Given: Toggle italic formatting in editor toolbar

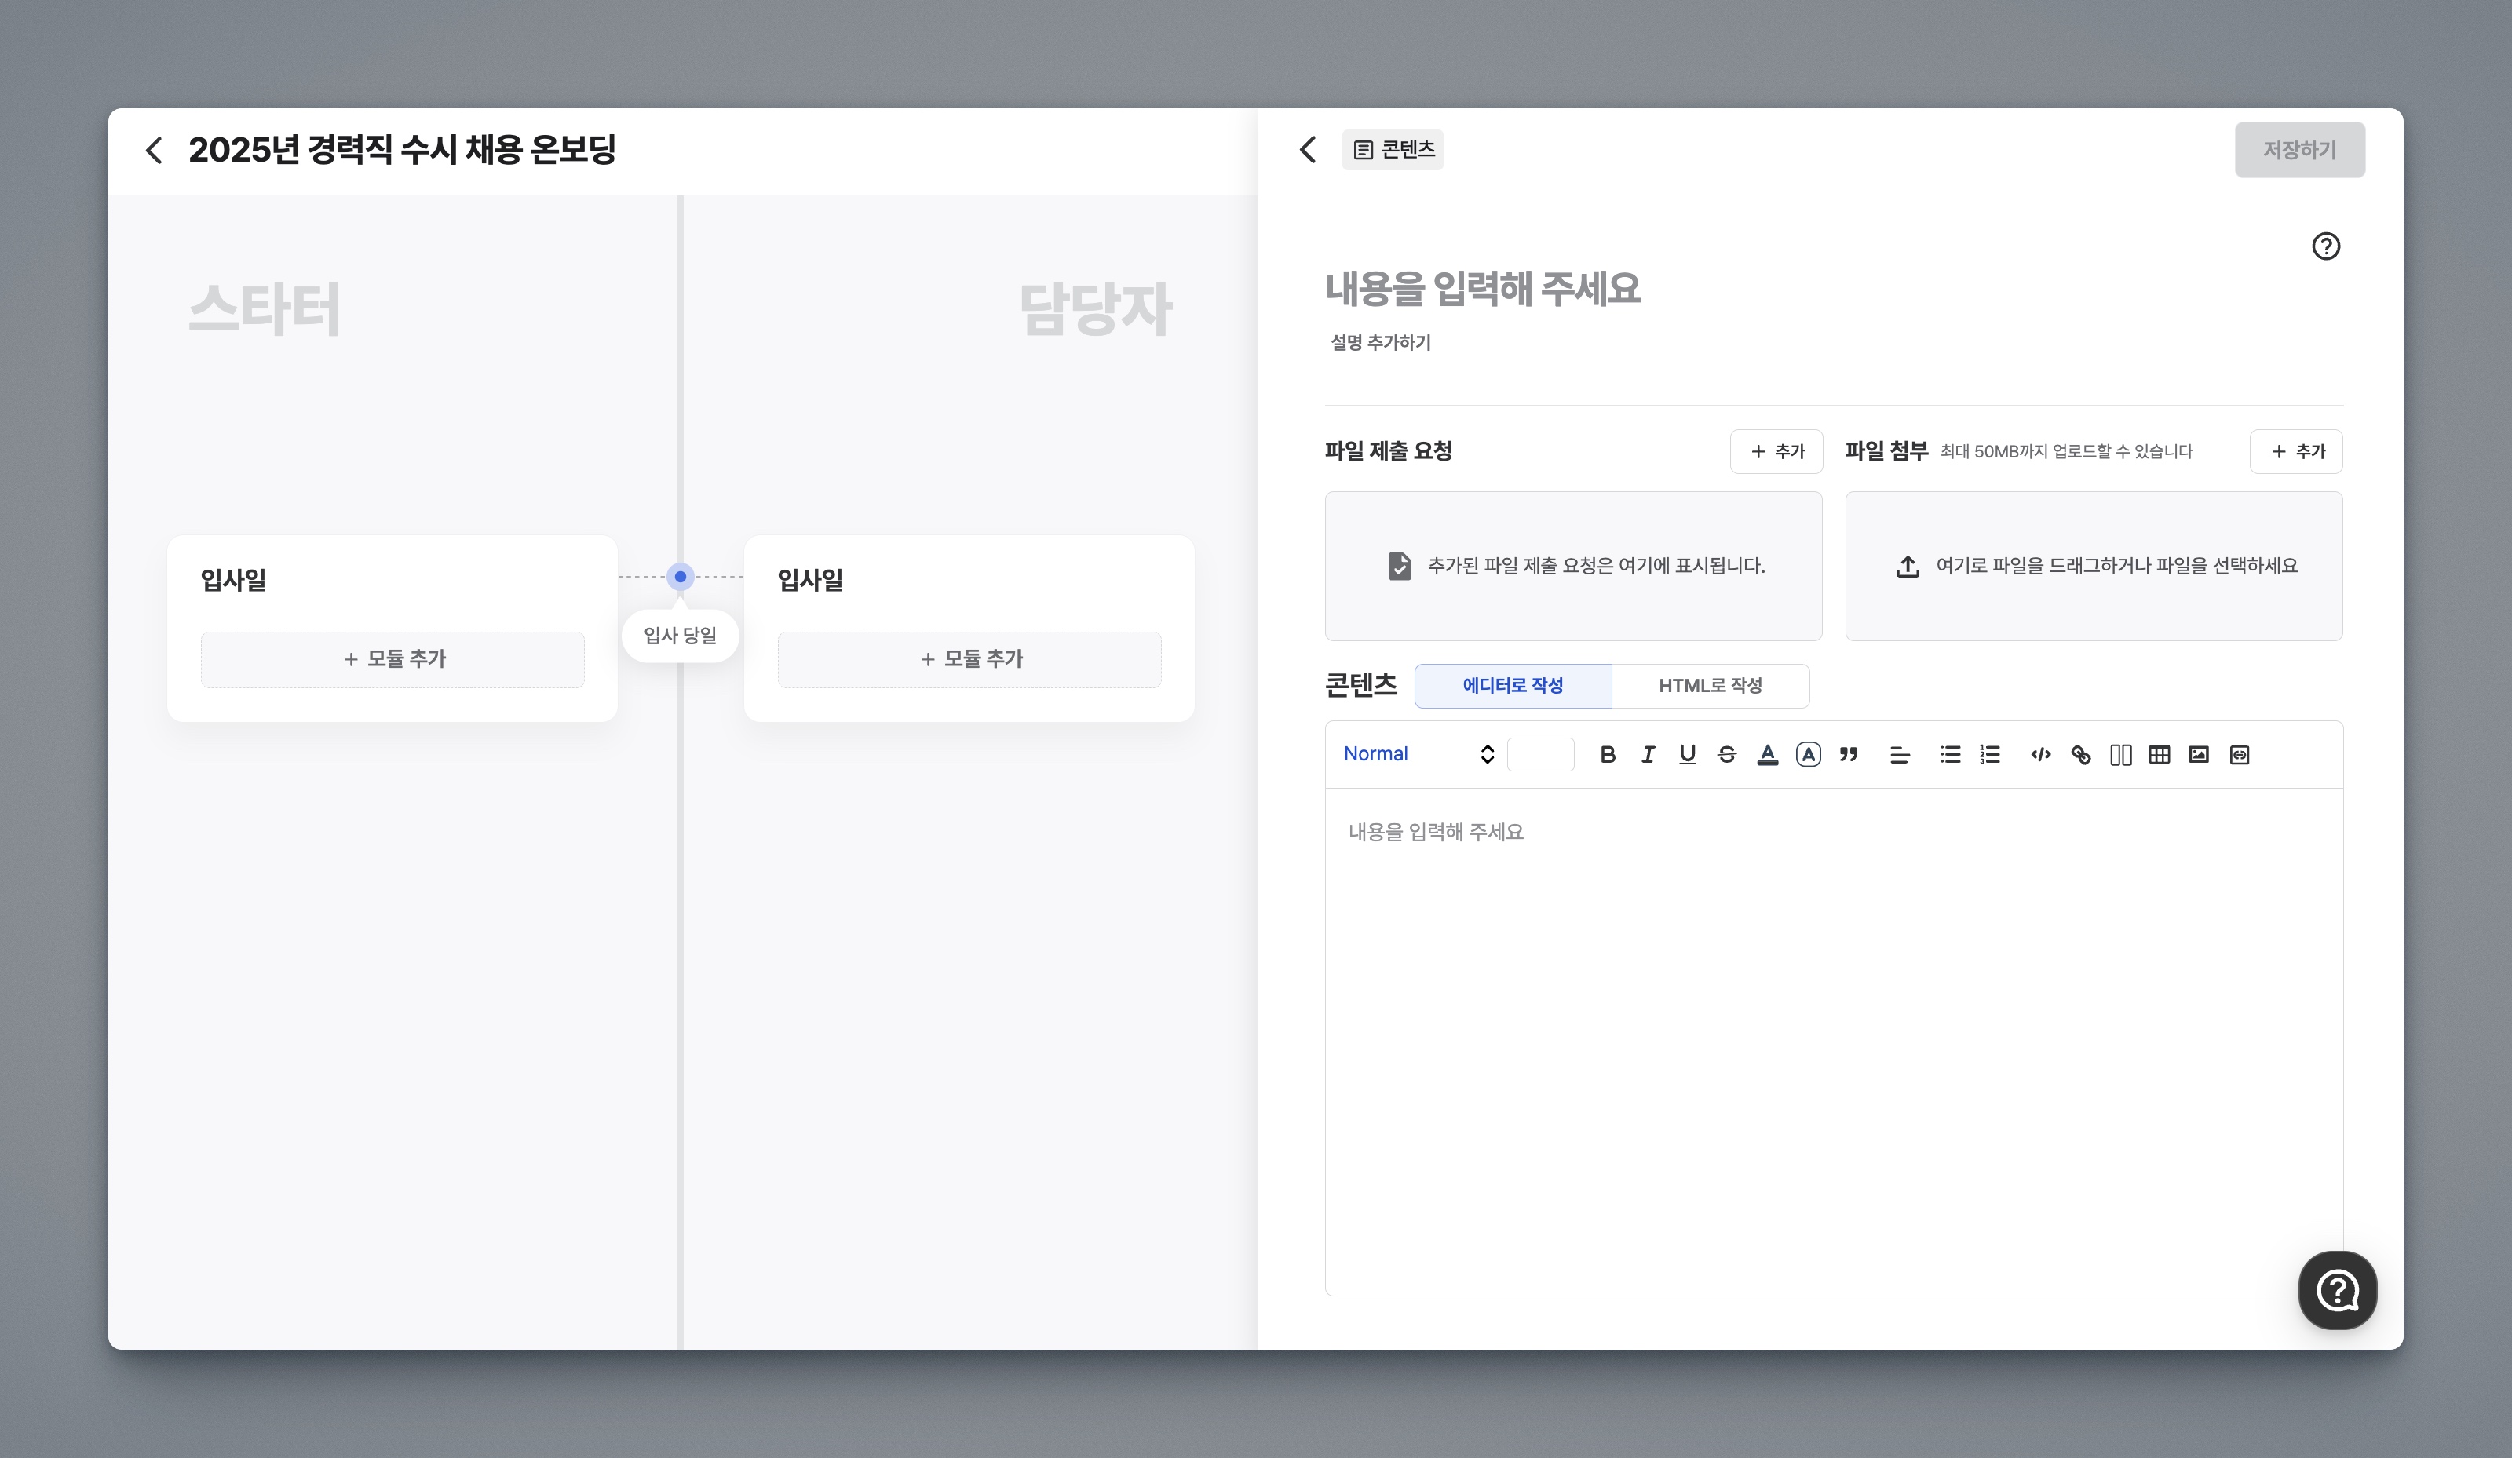Looking at the screenshot, I should pyautogui.click(x=1648, y=754).
